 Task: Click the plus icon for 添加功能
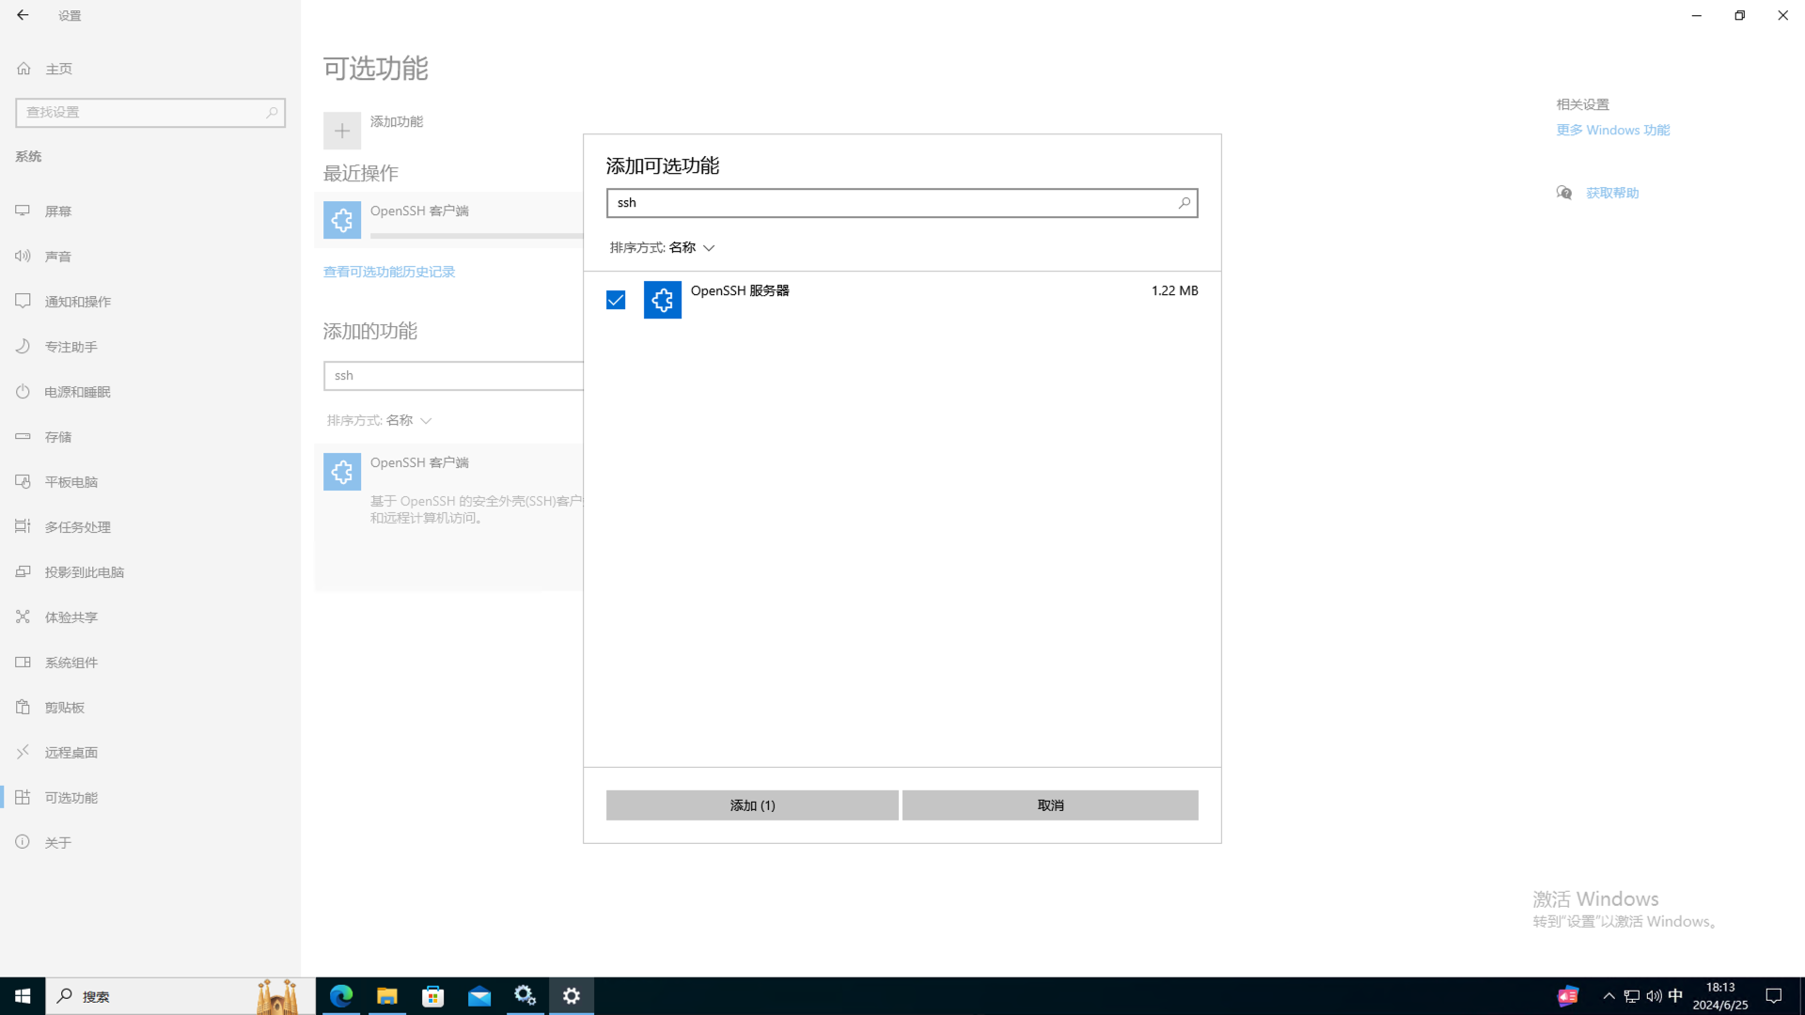click(342, 131)
